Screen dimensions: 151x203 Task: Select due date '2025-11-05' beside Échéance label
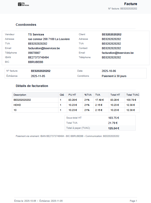[x=38, y=76]
